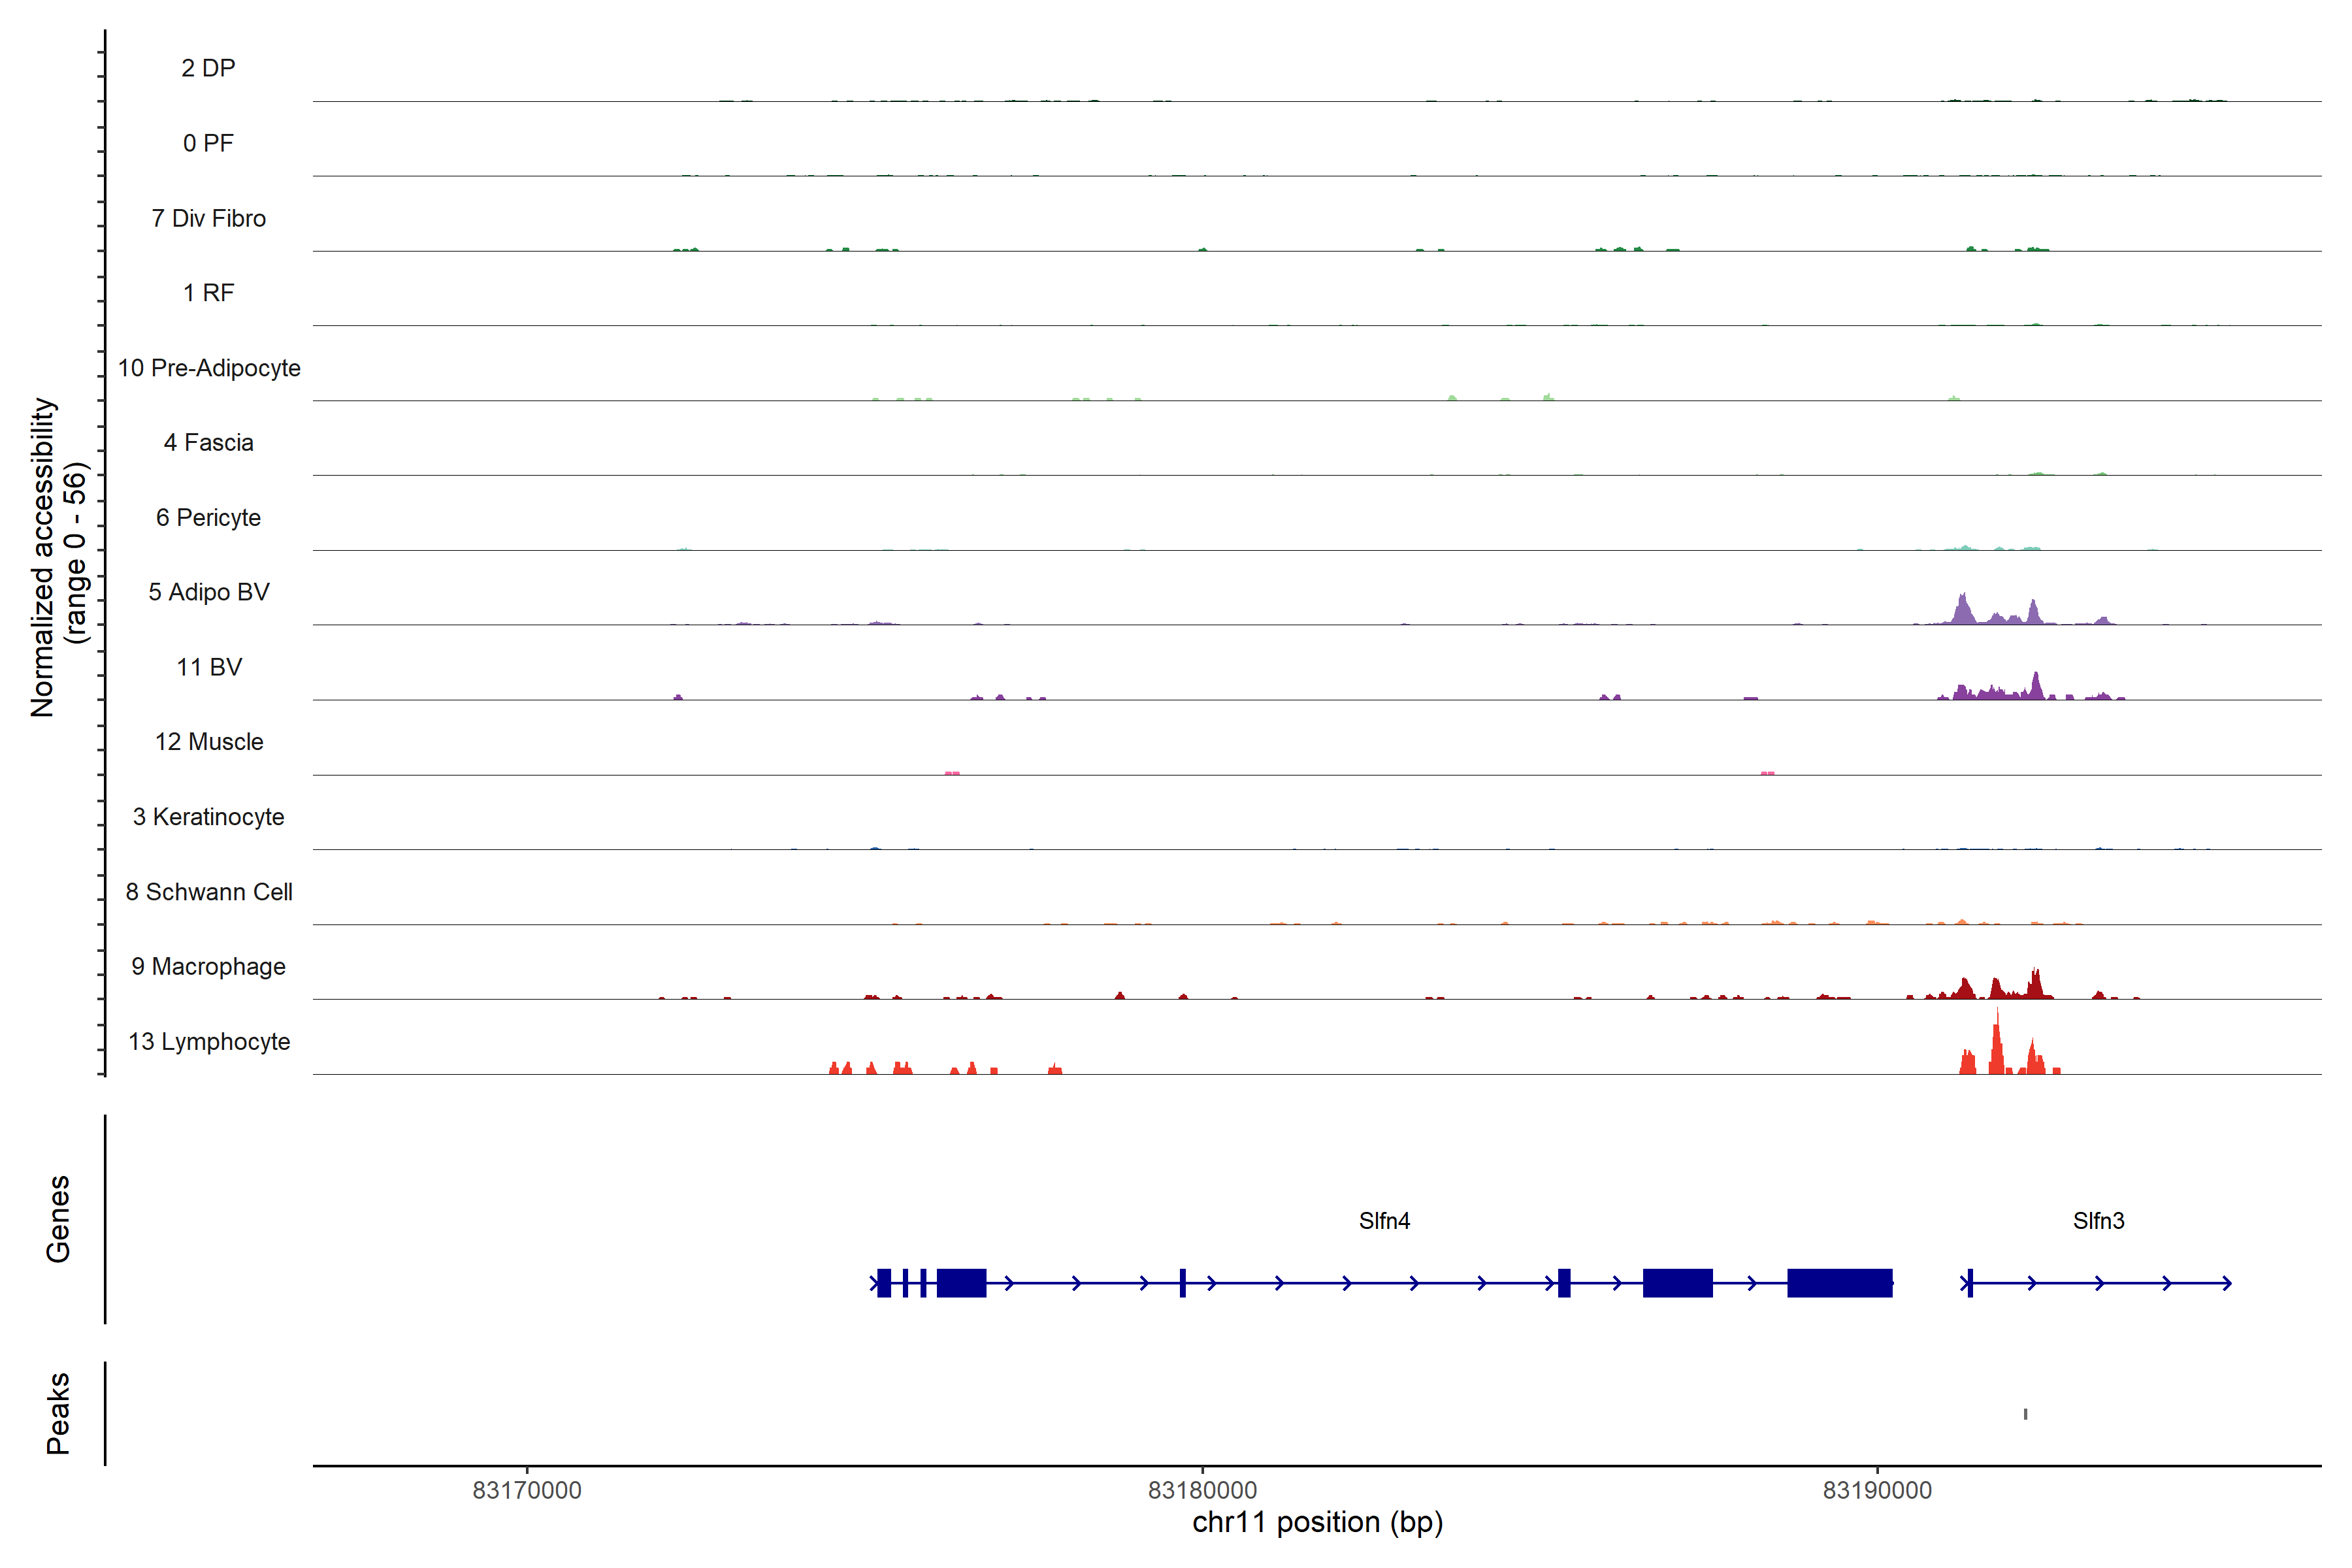Select the 10 Pre-Adipocyte track label
Image resolution: width=2352 pixels, height=1568 pixels.
[209, 368]
